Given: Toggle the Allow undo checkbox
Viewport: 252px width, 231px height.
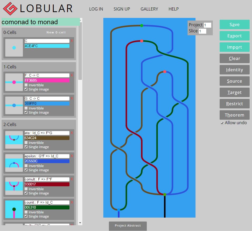Looking at the screenshot, I should [222, 123].
